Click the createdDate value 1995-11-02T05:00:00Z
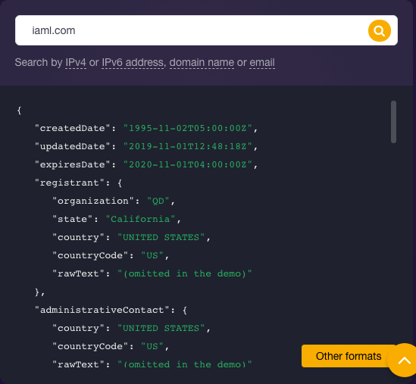The height and width of the screenshot is (384, 416). 188,128
